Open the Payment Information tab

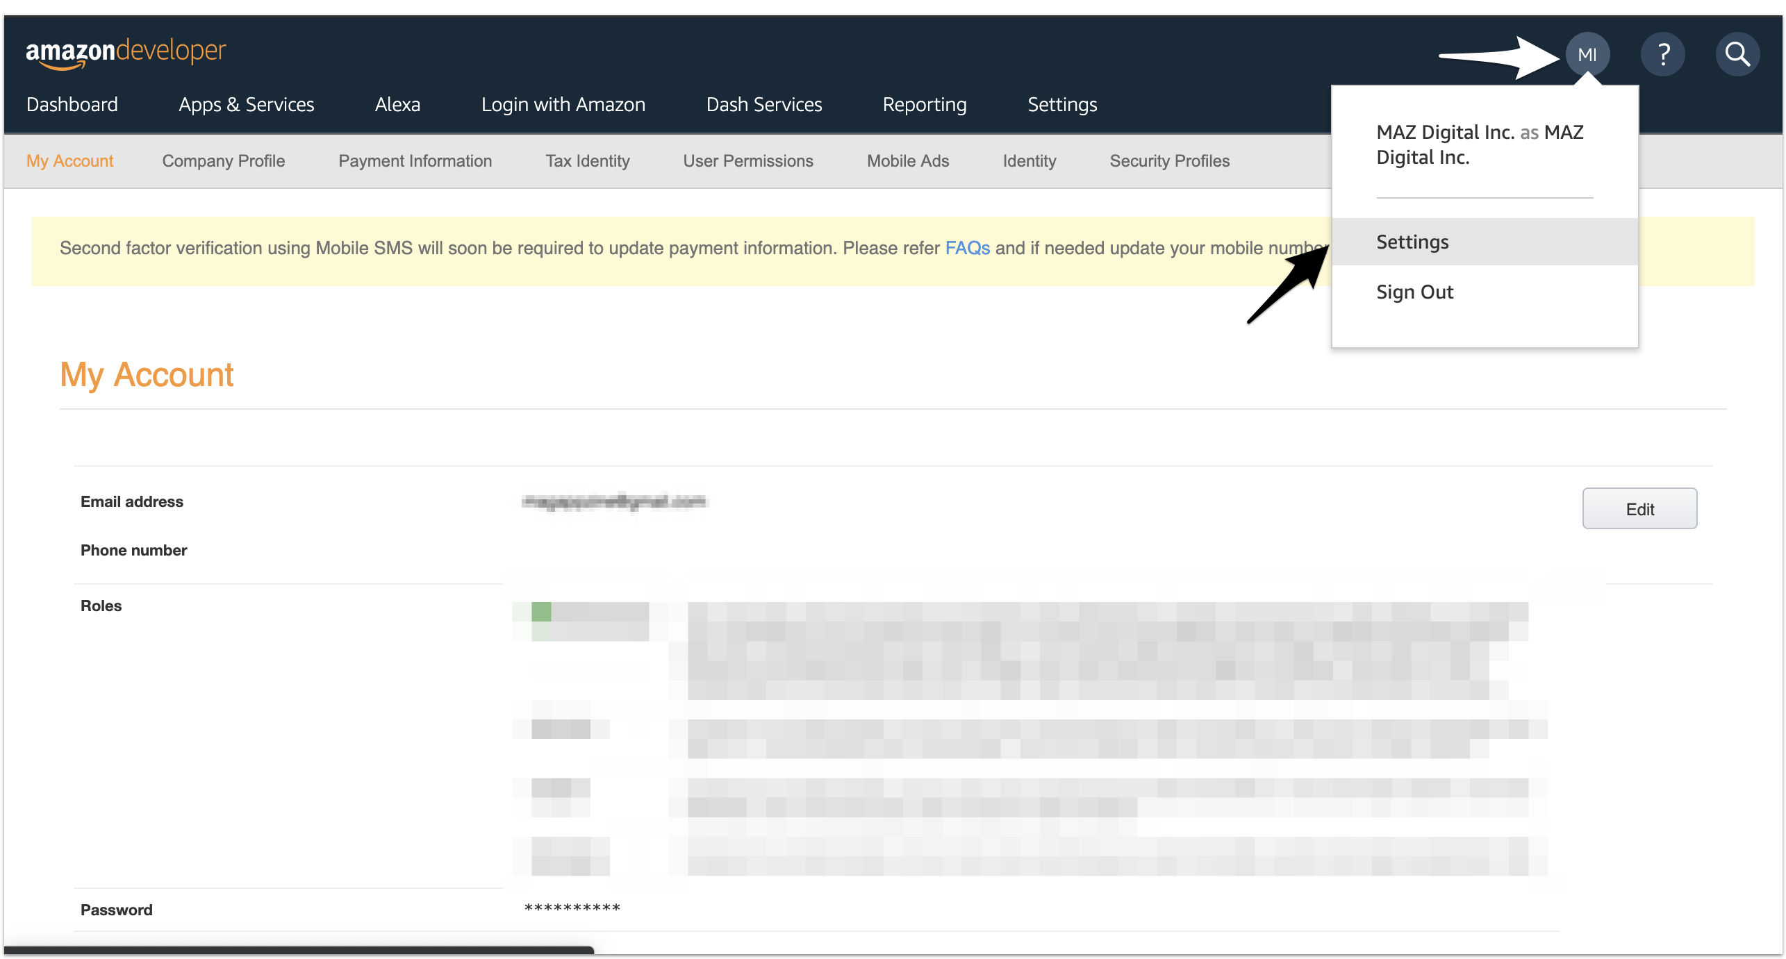pyautogui.click(x=415, y=160)
